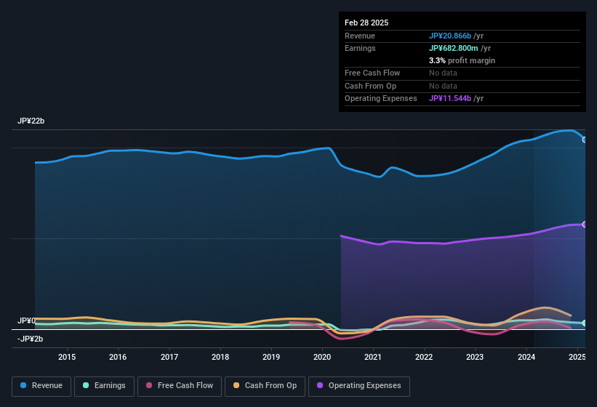Click the Operating Expenses endpoint marker
Image resolution: width=597 pixels, height=407 pixels.
pos(585,225)
